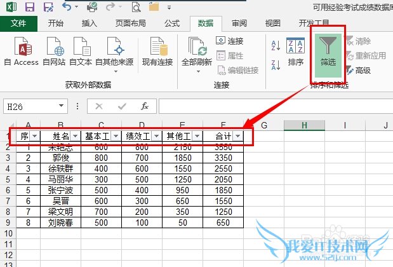Open the 开发工具 tab
The height and width of the screenshot is (267, 393).
tap(314, 24)
